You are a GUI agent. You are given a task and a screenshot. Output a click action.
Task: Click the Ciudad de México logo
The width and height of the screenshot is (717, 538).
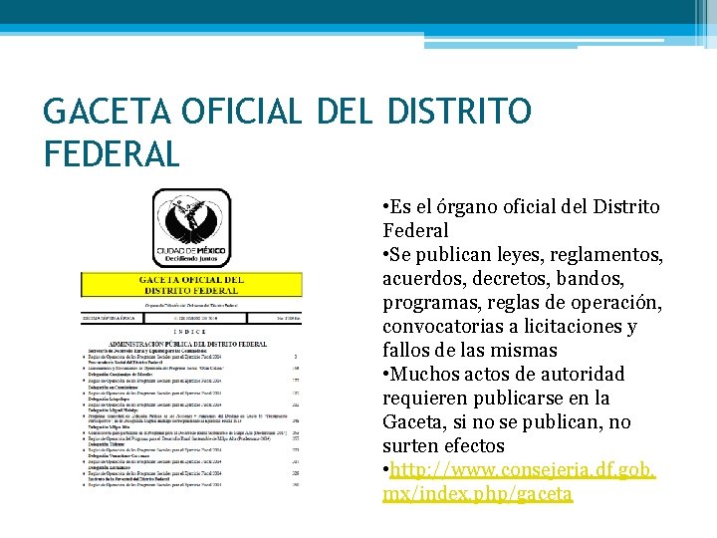click(x=191, y=228)
